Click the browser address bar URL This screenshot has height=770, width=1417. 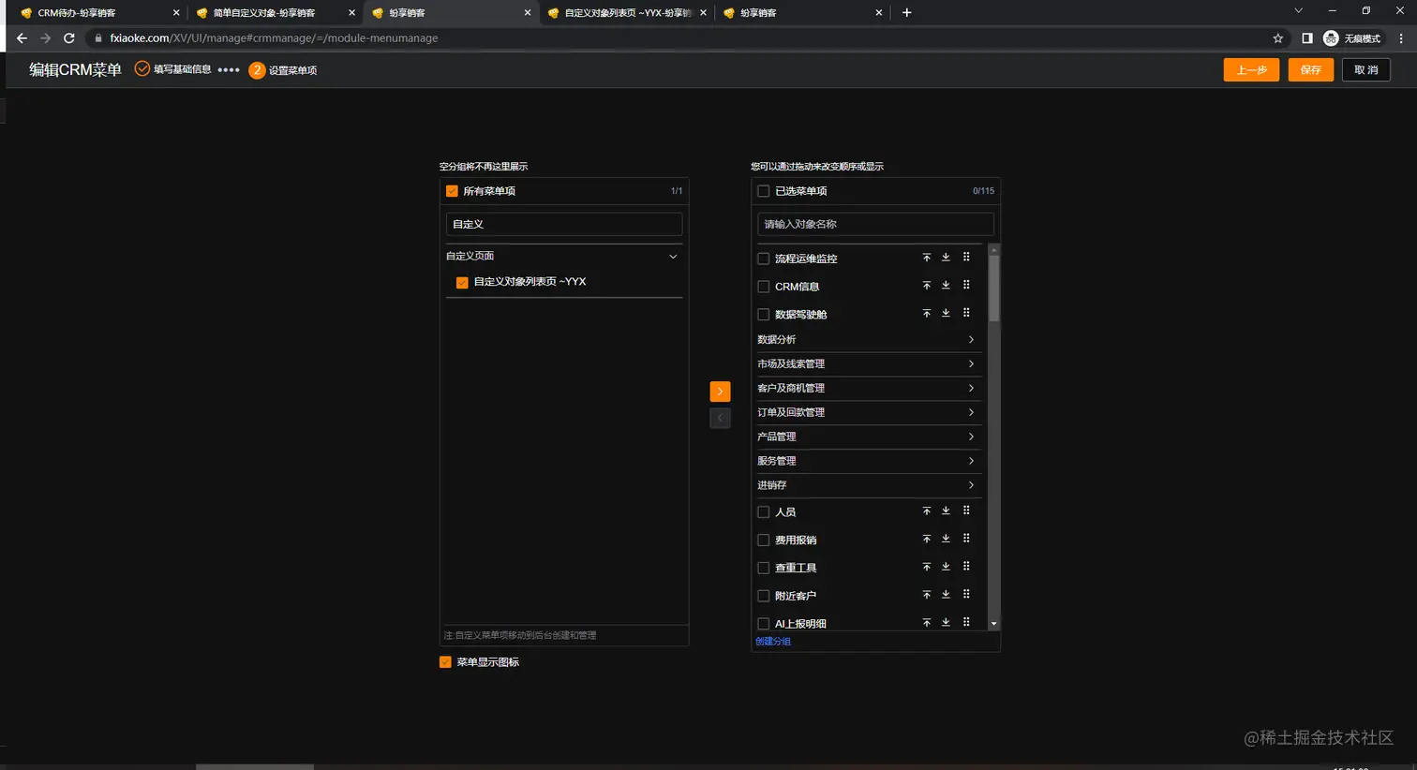click(274, 38)
